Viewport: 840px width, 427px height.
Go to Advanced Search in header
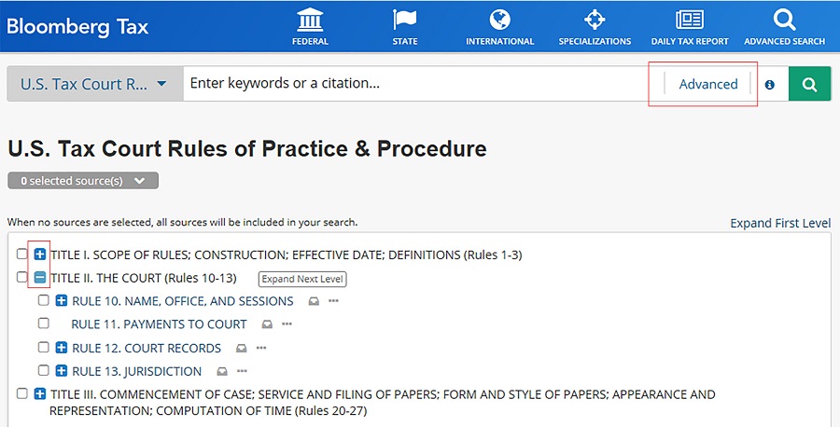pos(784,26)
